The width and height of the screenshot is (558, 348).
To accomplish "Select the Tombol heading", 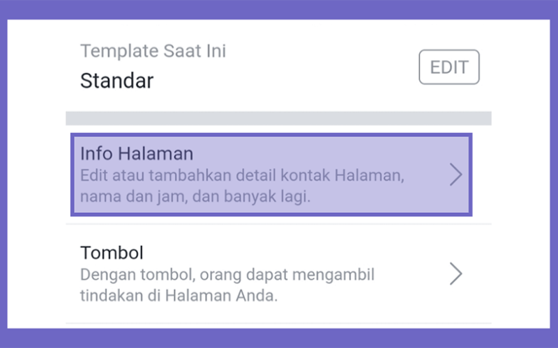I will click(x=112, y=253).
